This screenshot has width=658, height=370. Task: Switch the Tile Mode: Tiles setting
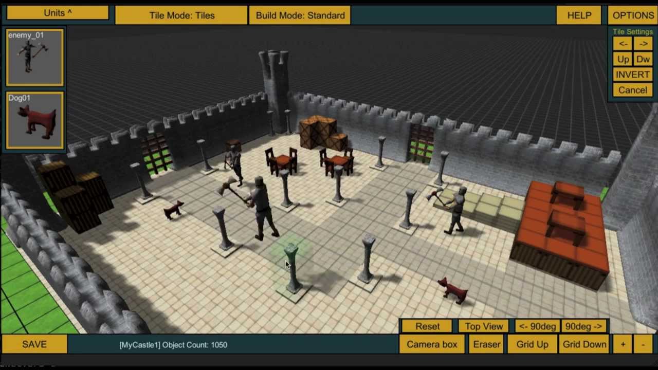point(181,15)
